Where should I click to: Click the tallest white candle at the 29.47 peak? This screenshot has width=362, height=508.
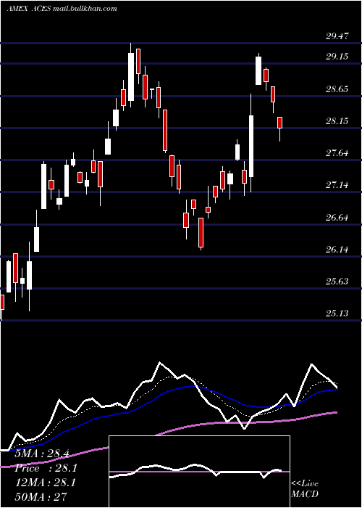[x=131, y=77]
